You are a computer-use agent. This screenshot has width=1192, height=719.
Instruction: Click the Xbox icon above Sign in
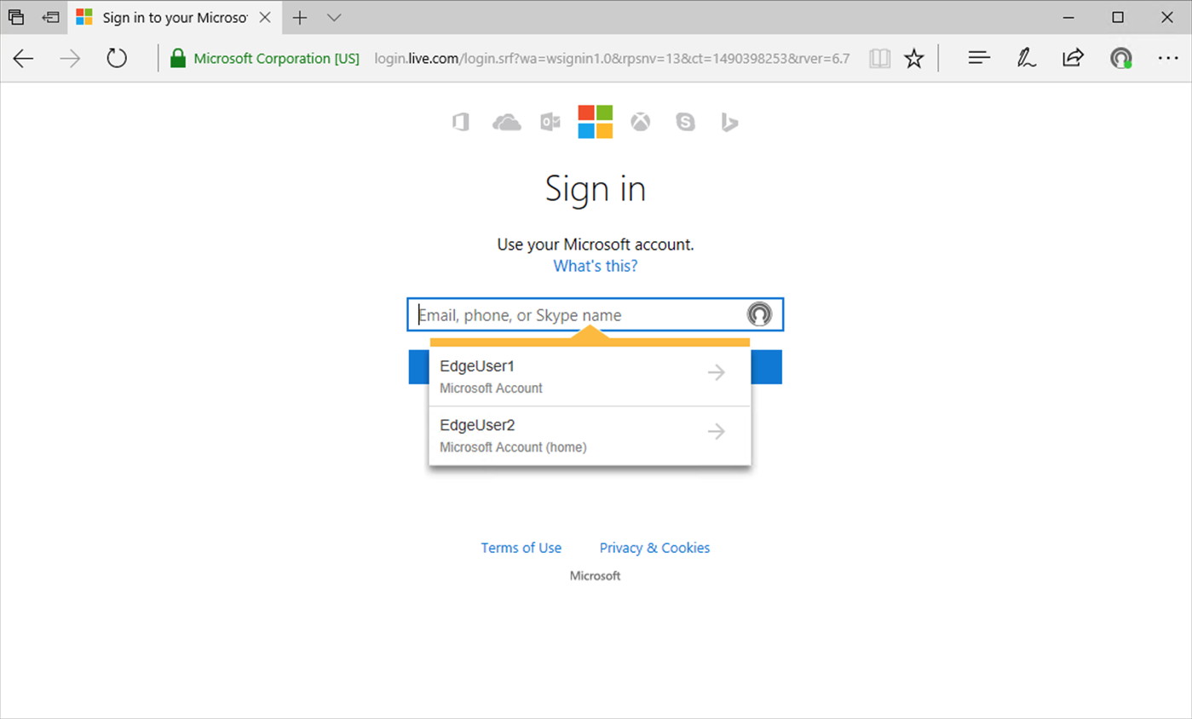(640, 123)
